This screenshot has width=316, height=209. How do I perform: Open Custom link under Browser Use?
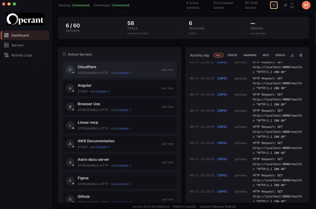122,110
